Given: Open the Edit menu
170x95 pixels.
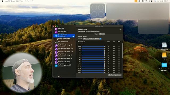Looking at the screenshot, I should [x=18, y=1].
